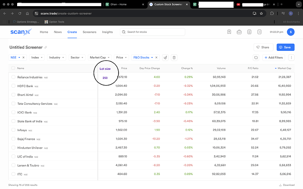Select the Create nav tab

[x=72, y=32]
